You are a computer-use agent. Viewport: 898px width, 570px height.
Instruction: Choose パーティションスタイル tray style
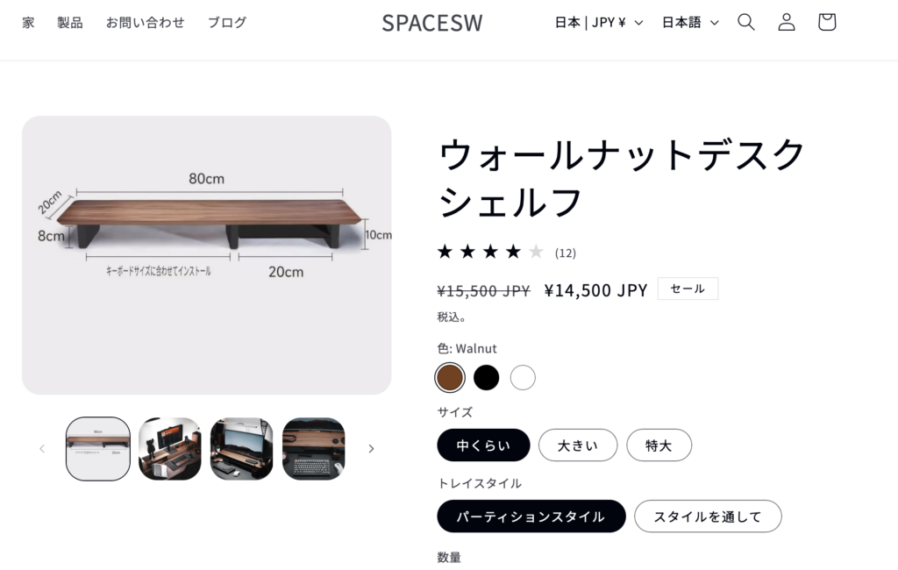click(531, 517)
